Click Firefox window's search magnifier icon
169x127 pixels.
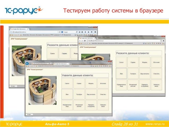pyautogui.click(x=77, y=32)
